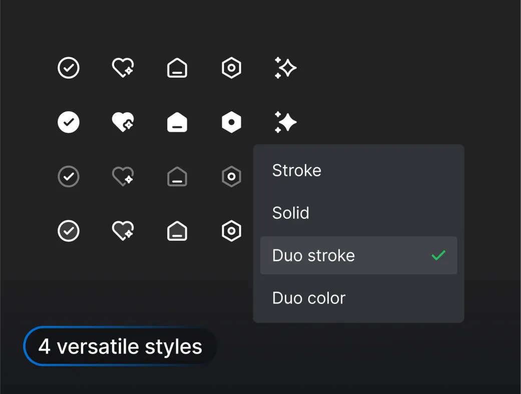Click the dimmed gray home icon
521x394 pixels.
(x=177, y=177)
